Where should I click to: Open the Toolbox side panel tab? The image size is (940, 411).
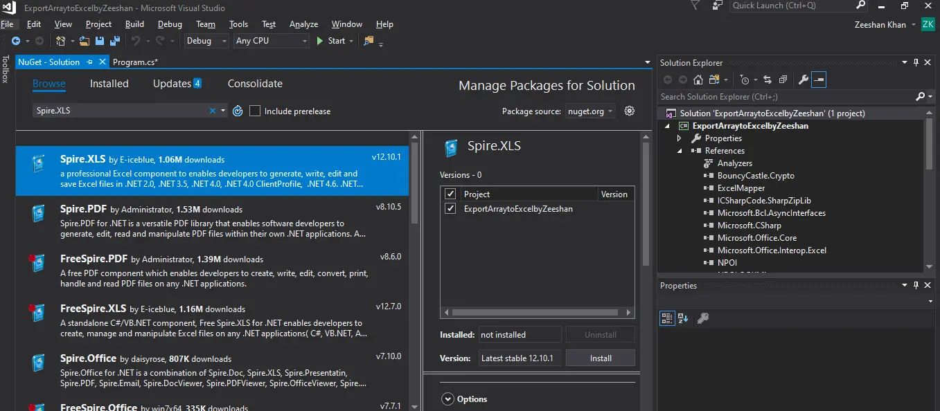click(5, 69)
